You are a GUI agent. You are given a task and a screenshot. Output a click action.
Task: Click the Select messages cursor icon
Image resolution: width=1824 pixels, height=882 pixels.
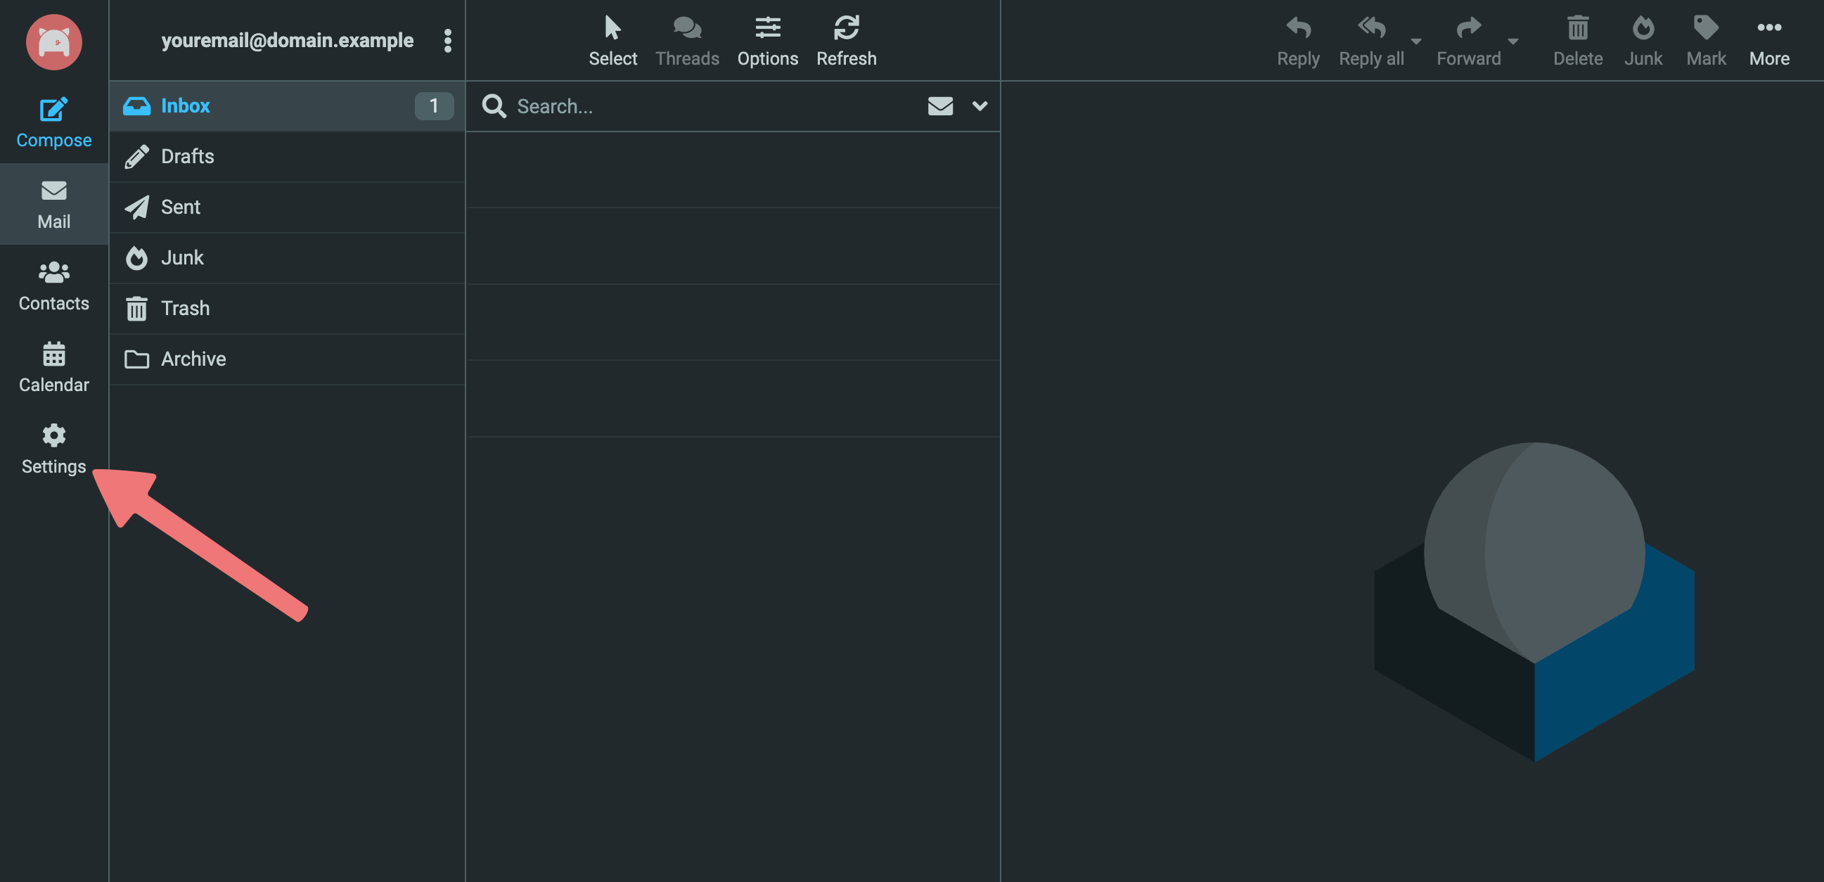pos(612,28)
